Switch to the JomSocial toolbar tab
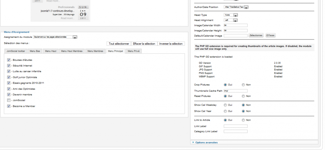 (16, 51)
